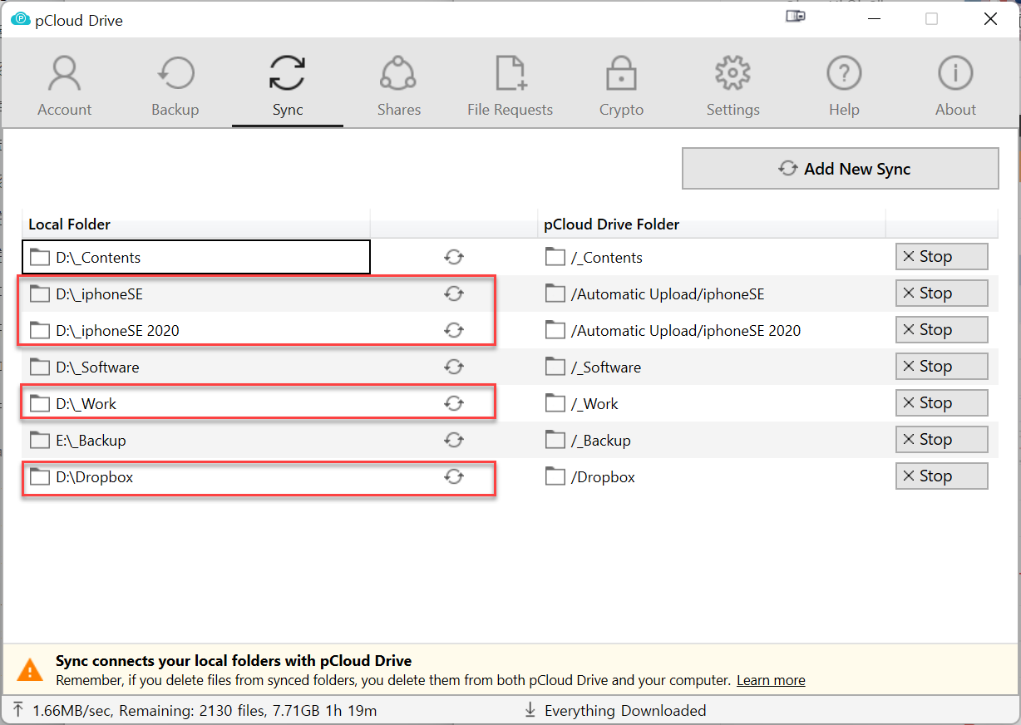Click the Everything Downloaded status text
Viewport: 1021px width, 725px height.
pos(625,710)
